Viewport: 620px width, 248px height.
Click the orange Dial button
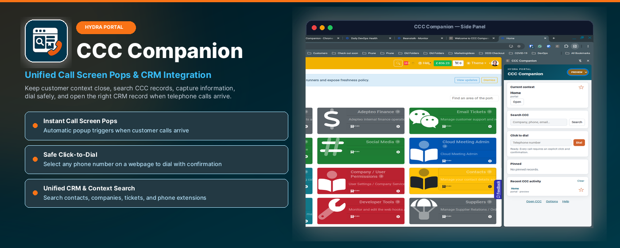[579, 143]
